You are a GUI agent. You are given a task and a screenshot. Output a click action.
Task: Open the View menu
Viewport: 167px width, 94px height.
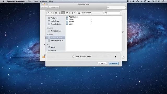coord(35,1)
